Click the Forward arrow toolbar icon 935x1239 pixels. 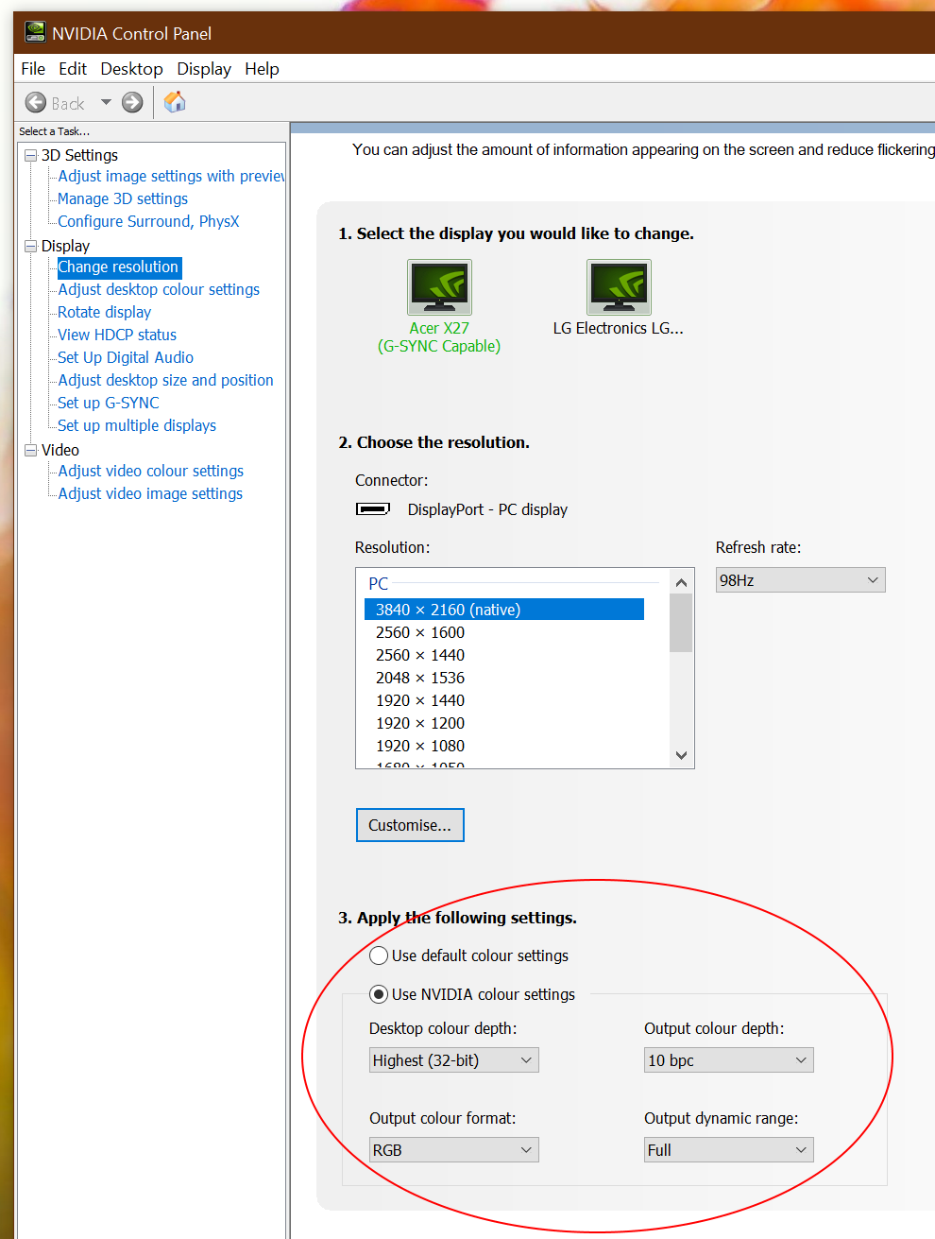(x=132, y=102)
